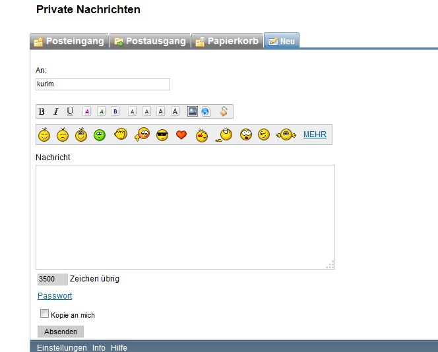Screen dimensions: 438x352
Task: Insert the waving hand emoticon
Action: point(121,134)
